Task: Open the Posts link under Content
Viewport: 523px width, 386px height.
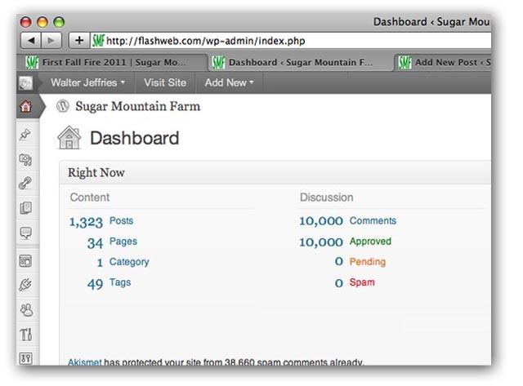Action: (x=122, y=221)
